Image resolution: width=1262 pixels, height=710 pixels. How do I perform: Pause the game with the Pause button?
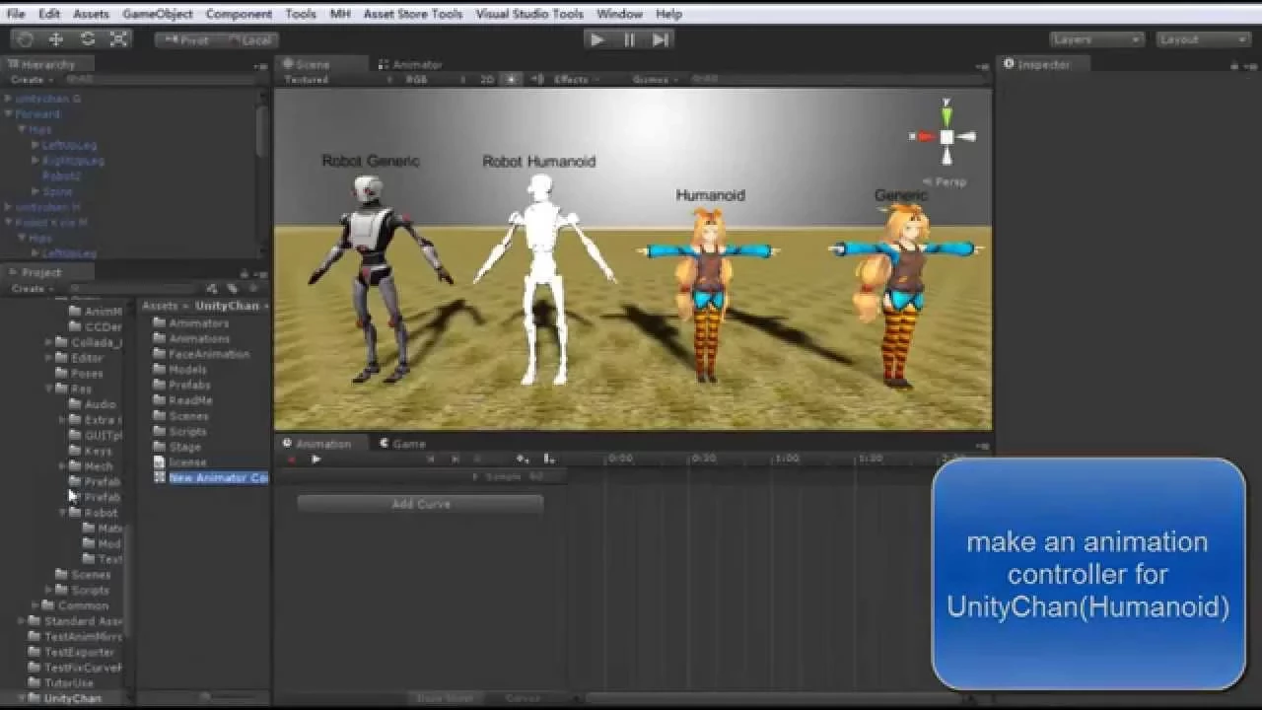[629, 39]
